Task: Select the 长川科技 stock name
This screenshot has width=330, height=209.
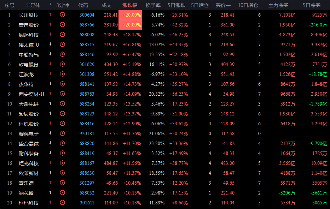Action: (29, 15)
